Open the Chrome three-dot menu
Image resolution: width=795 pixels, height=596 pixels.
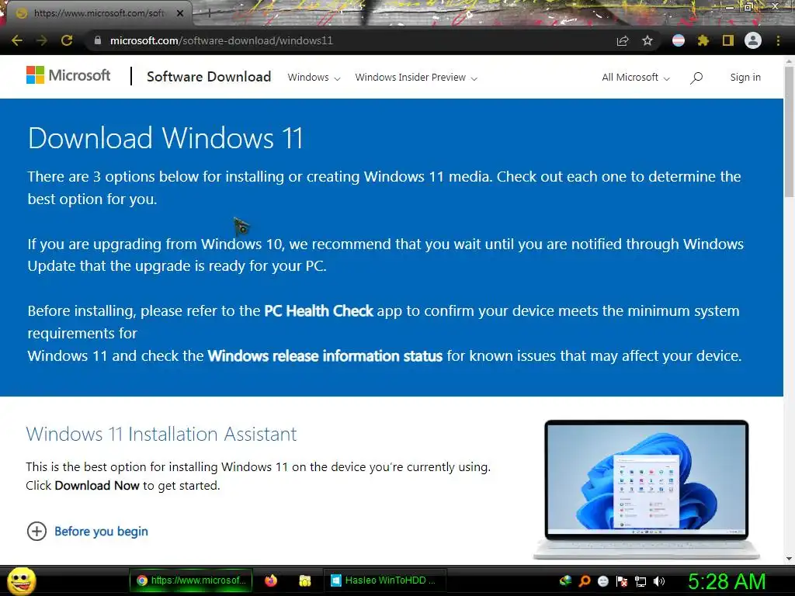coord(778,40)
